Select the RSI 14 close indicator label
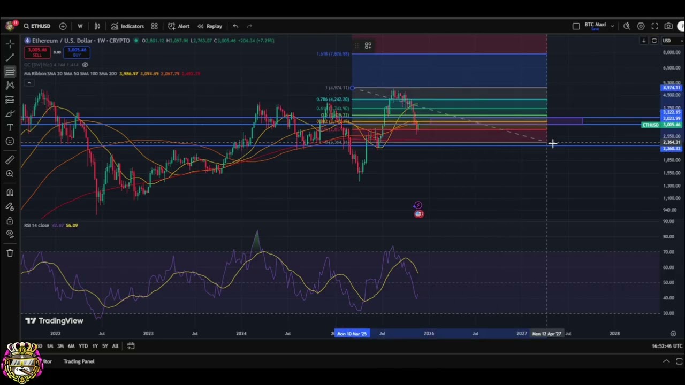The height and width of the screenshot is (385, 685). click(x=36, y=225)
